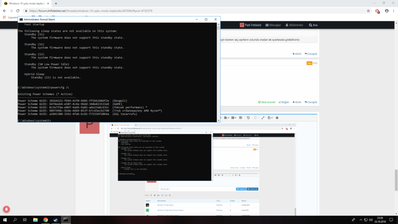This screenshot has height=224, width=398.
Task: Undo the last edit in the reply editor
Action: [248, 118]
